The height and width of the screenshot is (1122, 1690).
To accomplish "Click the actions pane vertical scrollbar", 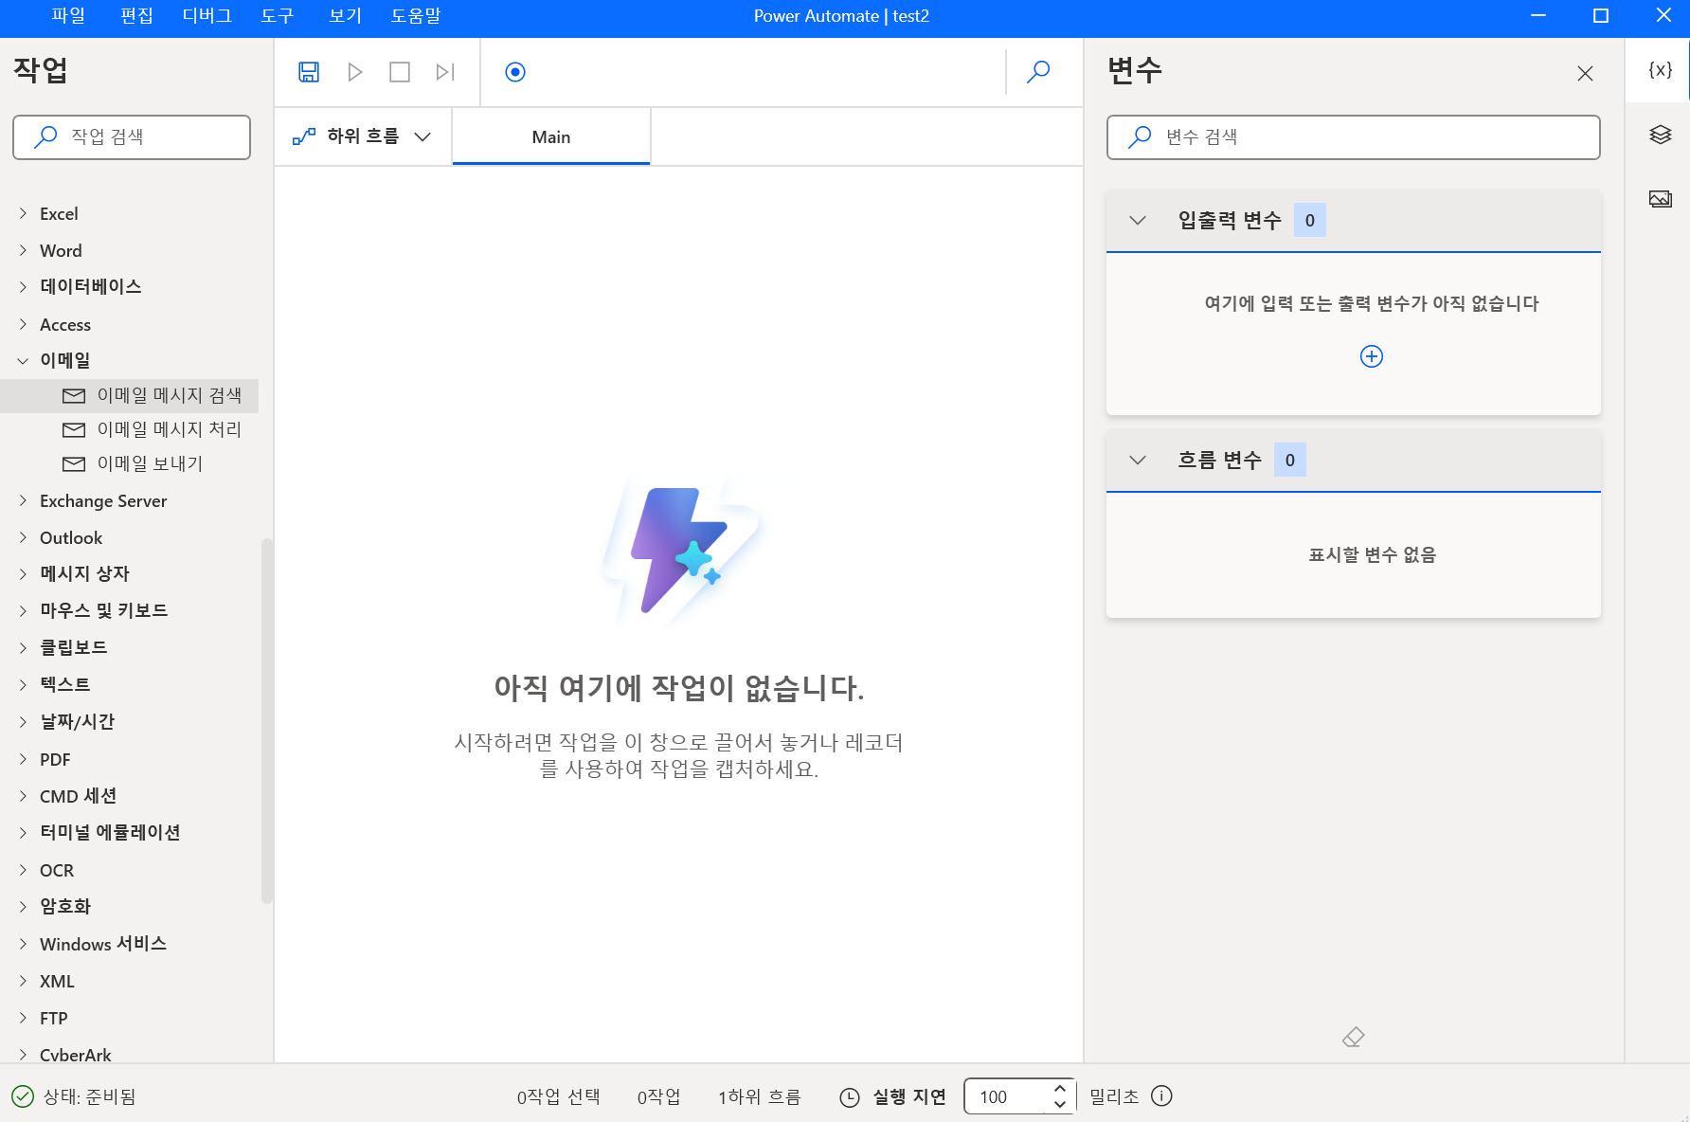I will (266, 720).
